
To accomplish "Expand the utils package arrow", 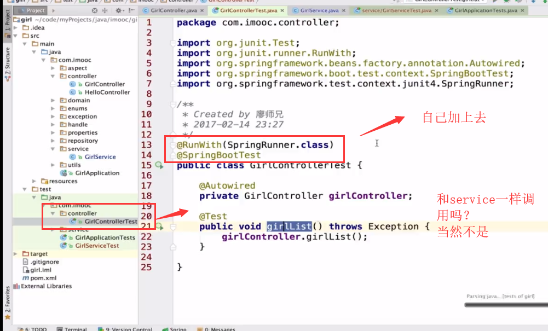I will (x=53, y=165).
